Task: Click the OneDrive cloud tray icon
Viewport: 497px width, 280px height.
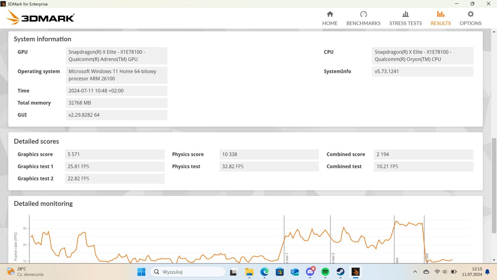Action: coord(426,272)
